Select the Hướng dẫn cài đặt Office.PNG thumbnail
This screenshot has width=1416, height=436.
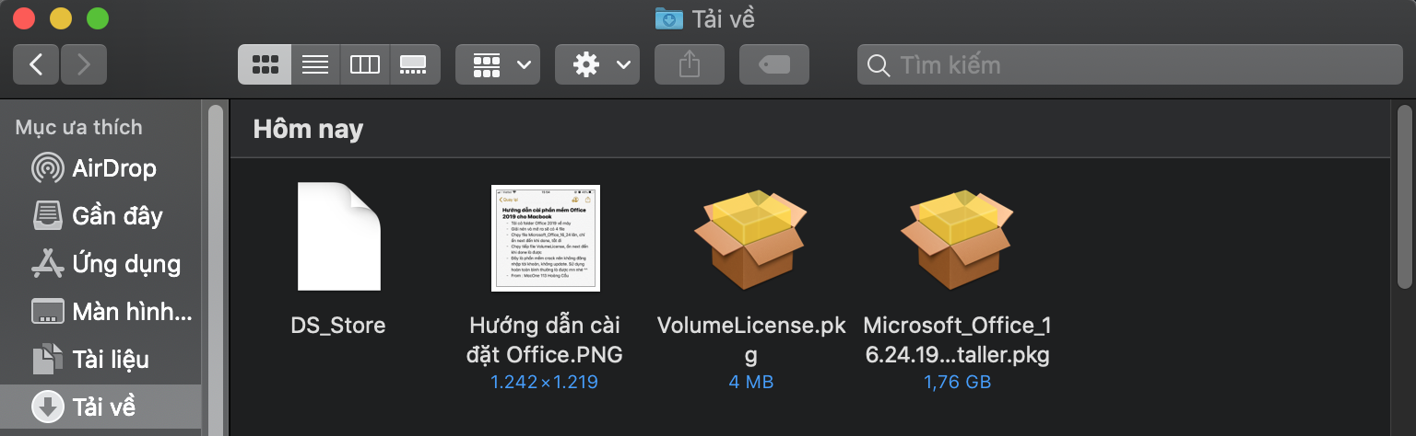coord(546,237)
